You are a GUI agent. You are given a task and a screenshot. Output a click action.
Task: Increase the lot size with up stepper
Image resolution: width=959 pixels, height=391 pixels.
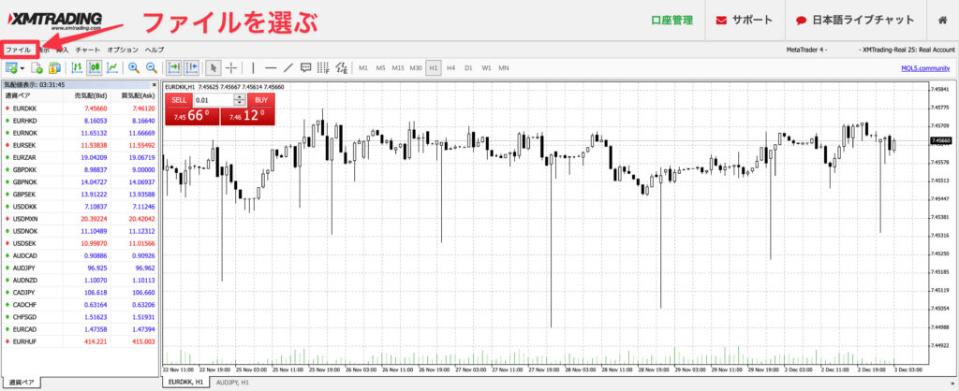[240, 96]
